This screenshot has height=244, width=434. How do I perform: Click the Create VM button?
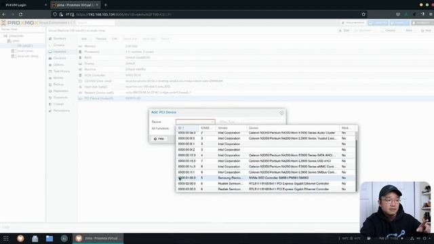click(x=378, y=22)
